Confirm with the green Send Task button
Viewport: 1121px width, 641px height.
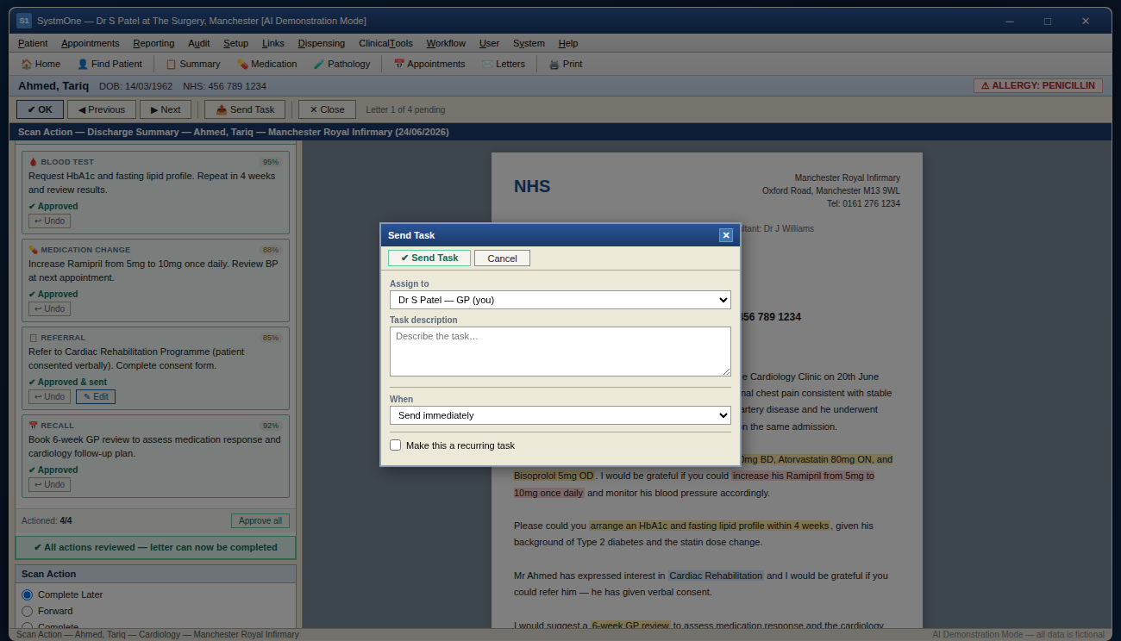click(x=429, y=258)
